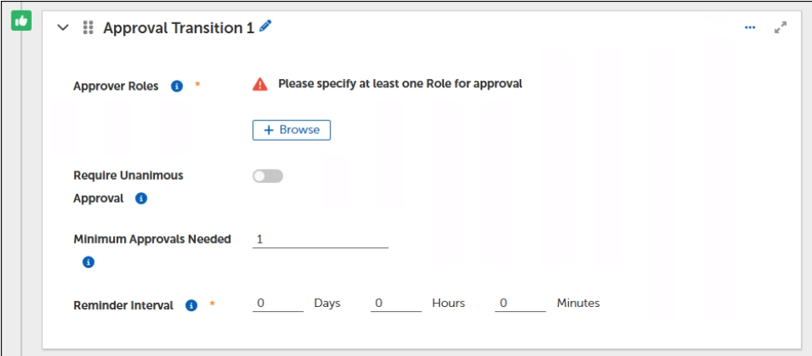
Task: Click the green thumbs-up approval icon
Action: click(21, 20)
